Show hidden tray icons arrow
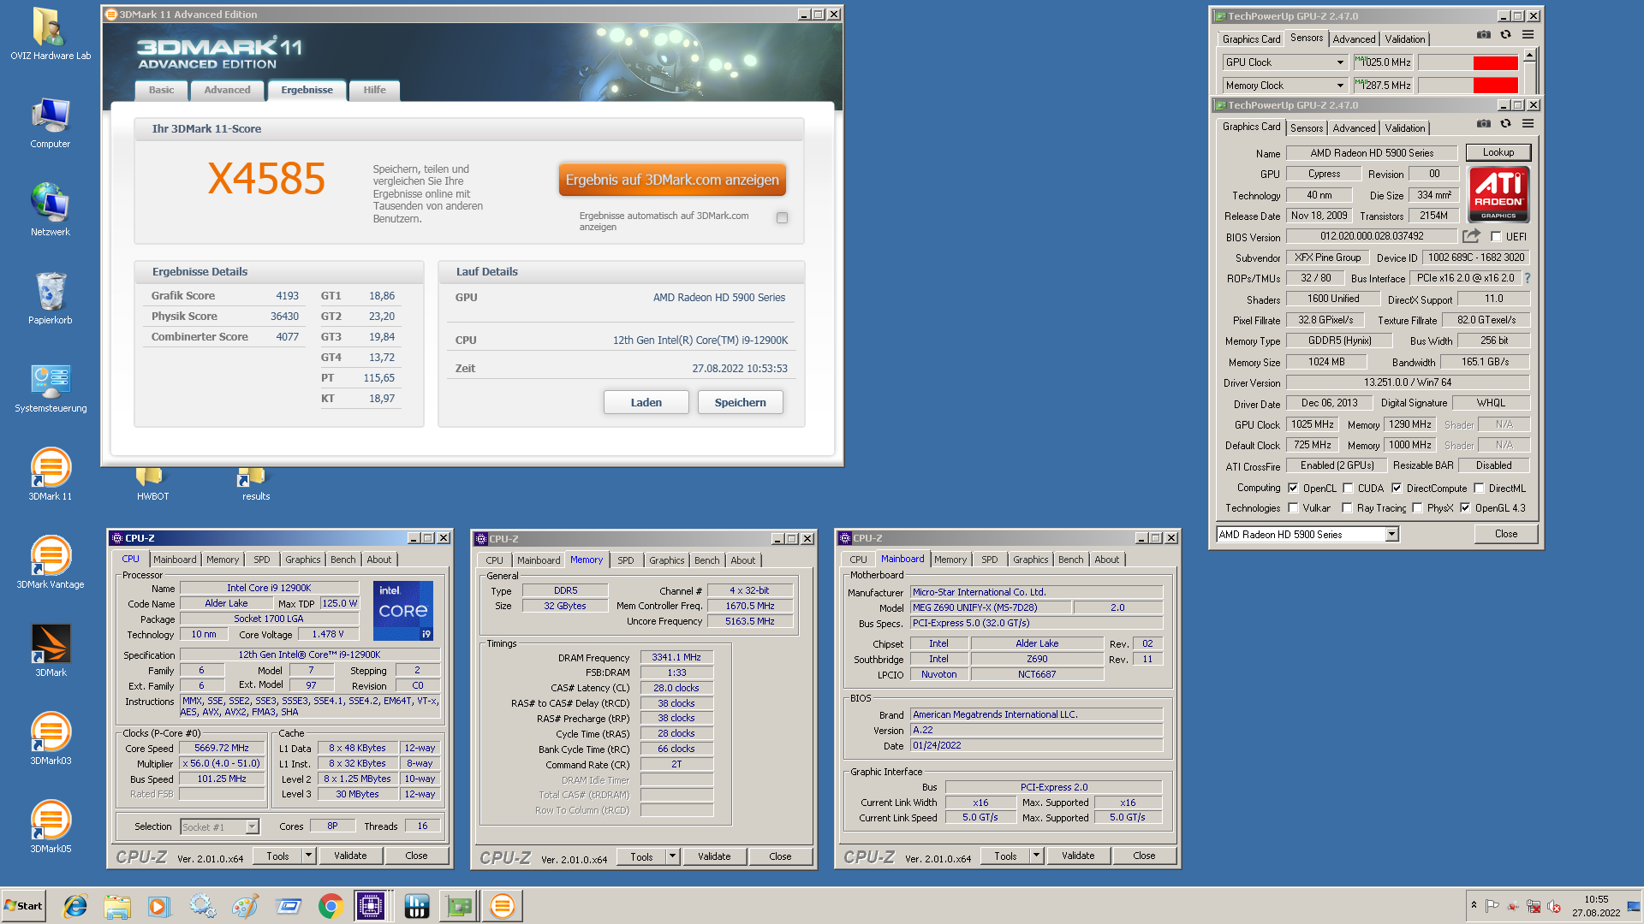The height and width of the screenshot is (924, 1644). click(1474, 905)
